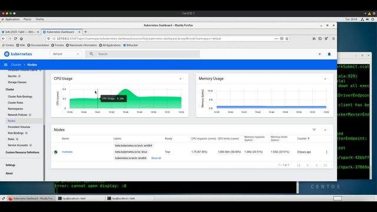Select Namespaces in the sidebar
Viewport: 377px width, 212px height.
[x=15, y=109]
